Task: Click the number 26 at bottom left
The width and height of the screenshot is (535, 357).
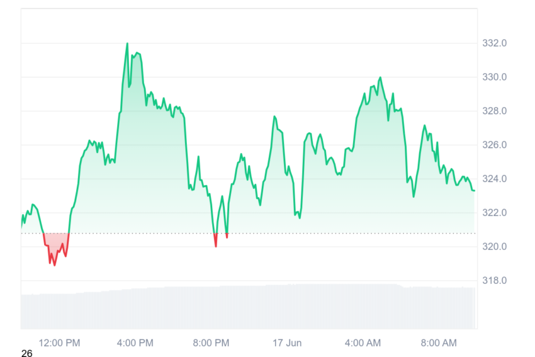Action: (27, 353)
